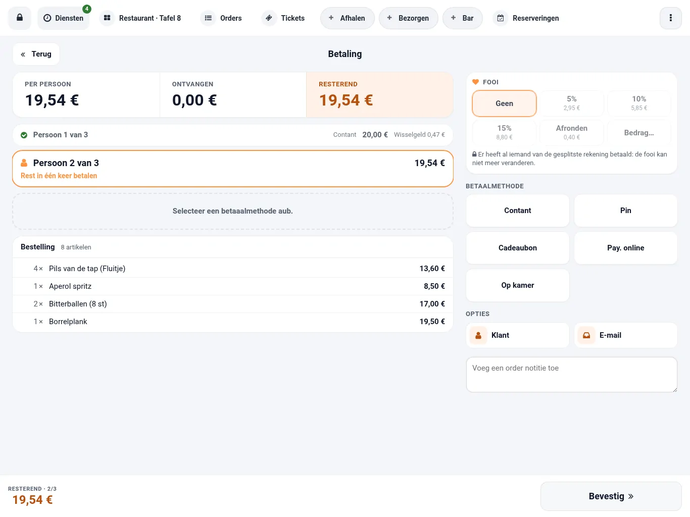Focus the order note text field
The image size is (690, 517).
(x=572, y=375)
